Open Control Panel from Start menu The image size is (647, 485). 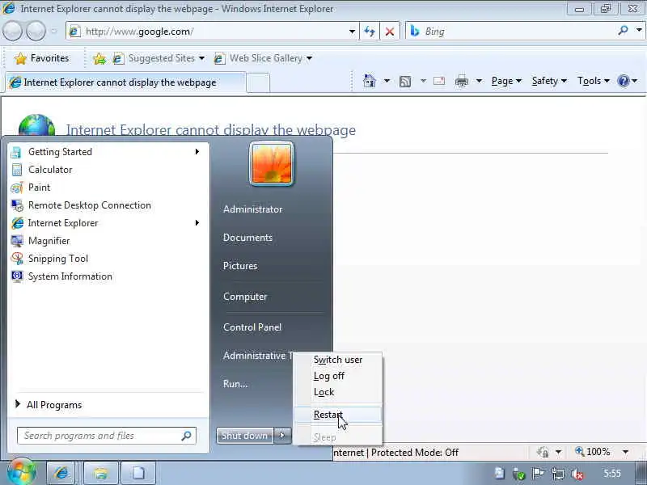point(252,327)
